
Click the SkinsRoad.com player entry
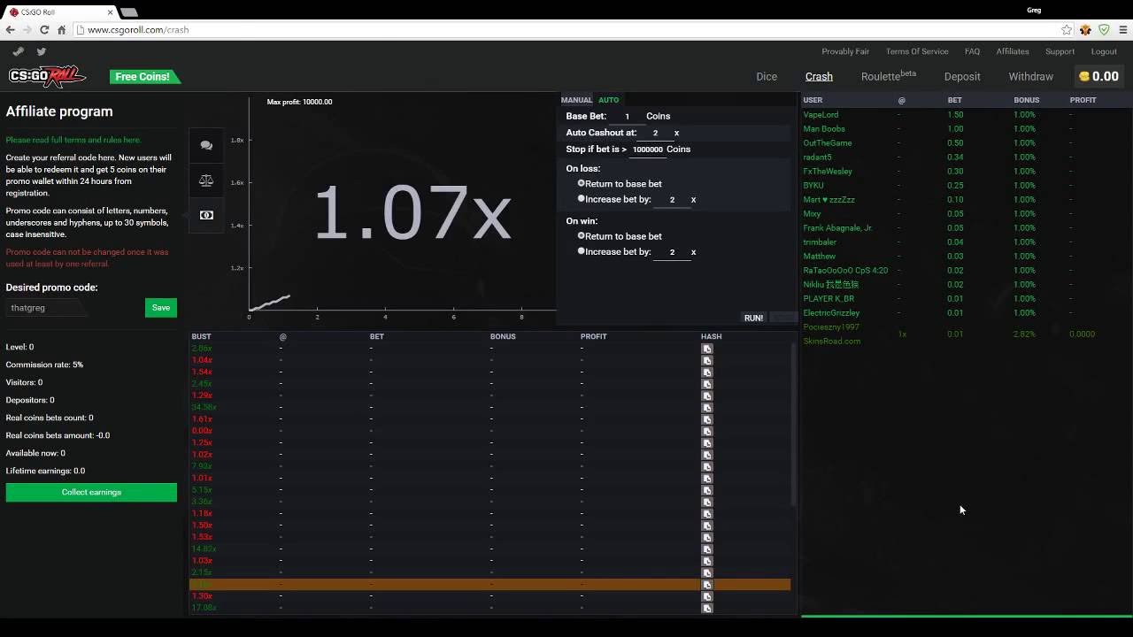coord(832,341)
